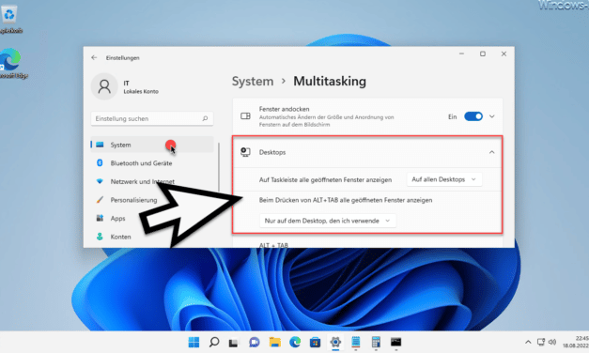The width and height of the screenshot is (589, 353).
Task: Click the volume icon in system tray
Action: (x=551, y=342)
